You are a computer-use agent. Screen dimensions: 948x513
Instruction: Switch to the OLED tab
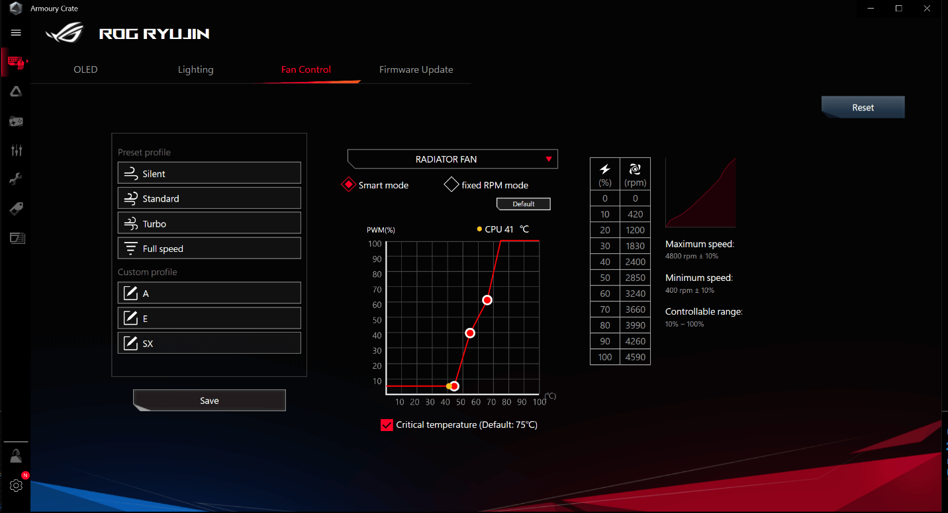pos(85,69)
